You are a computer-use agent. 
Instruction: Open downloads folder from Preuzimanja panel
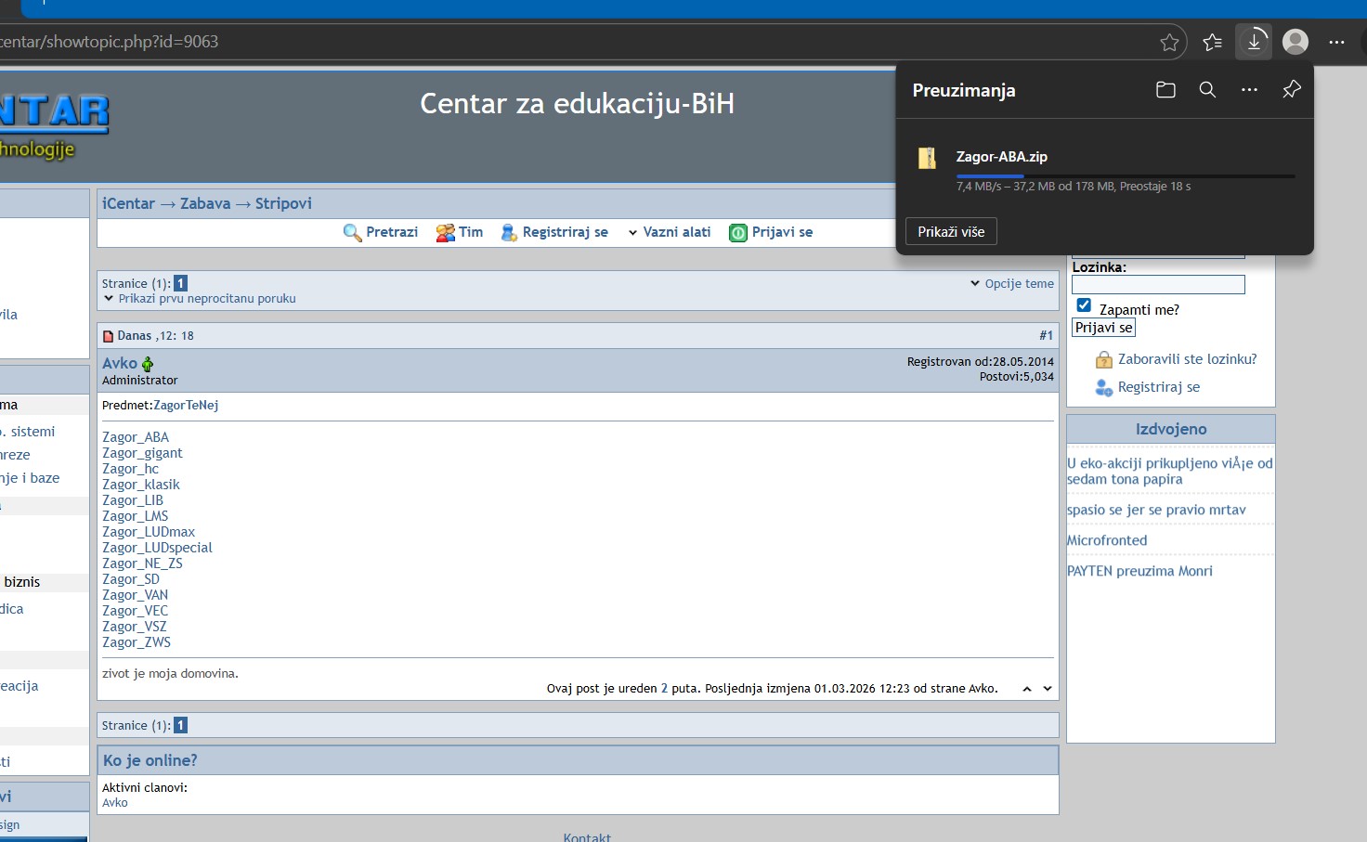[x=1165, y=90]
